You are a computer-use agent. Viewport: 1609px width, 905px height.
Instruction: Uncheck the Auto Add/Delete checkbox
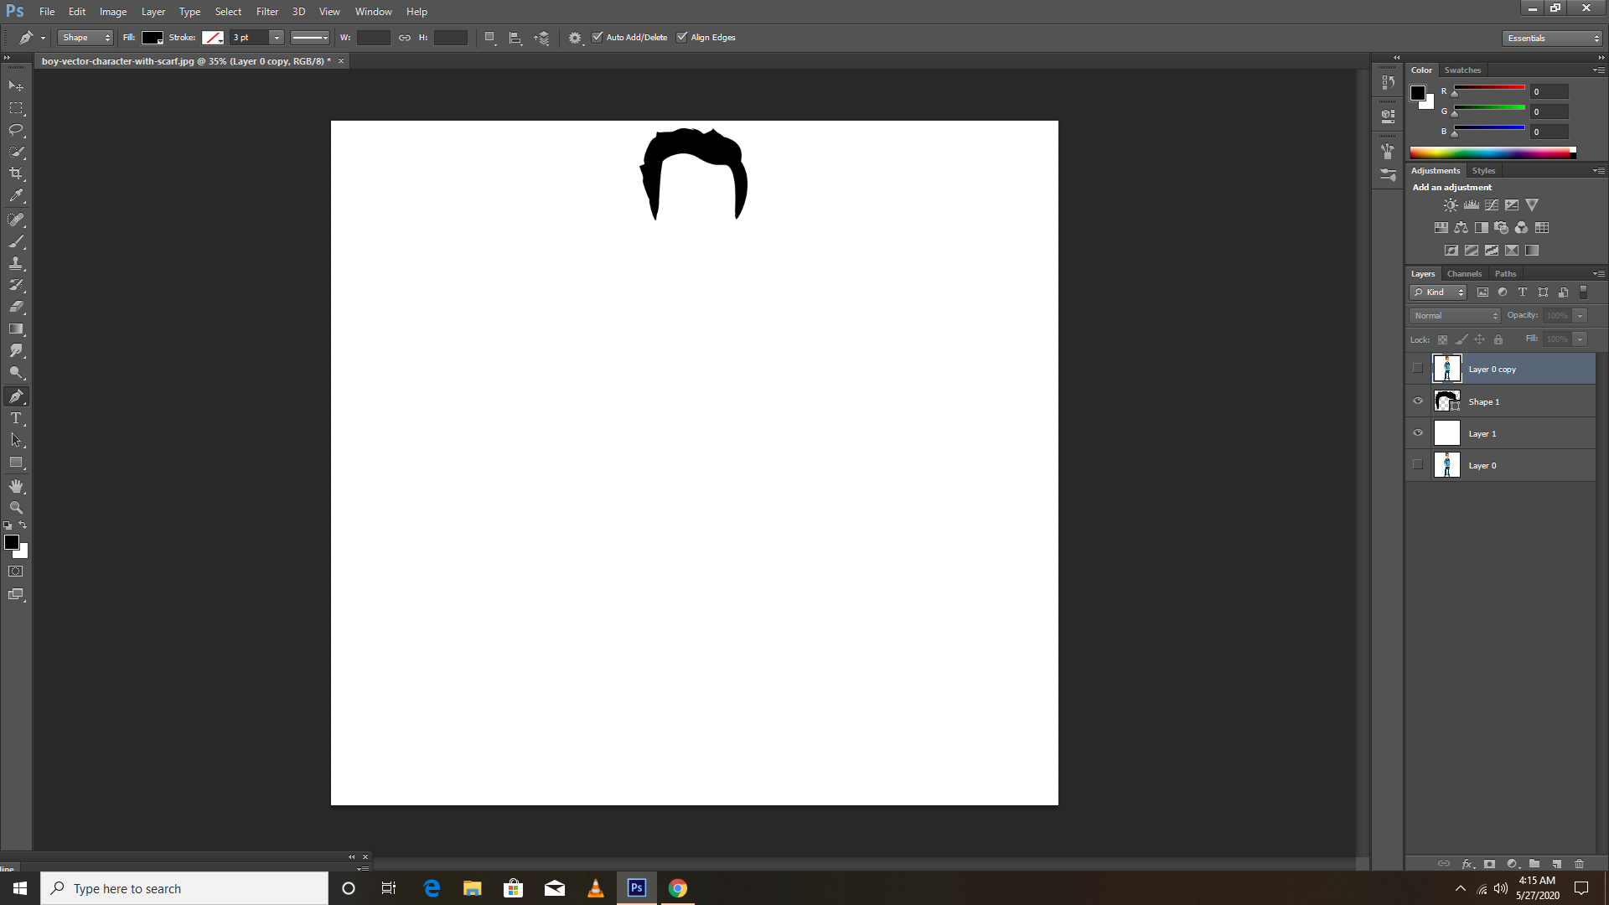[x=598, y=37]
